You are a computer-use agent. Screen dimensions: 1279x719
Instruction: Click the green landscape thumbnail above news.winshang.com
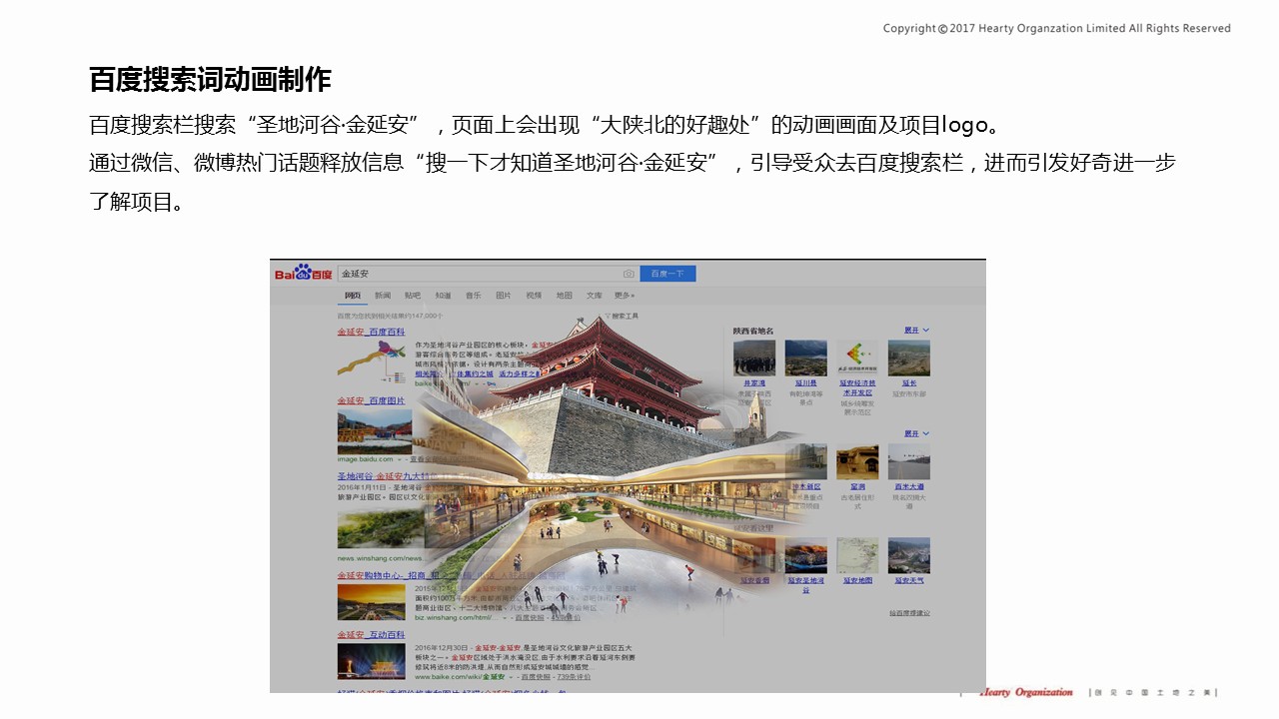380,529
